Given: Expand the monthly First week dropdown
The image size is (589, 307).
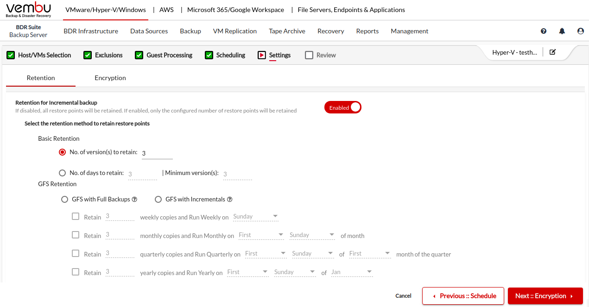Looking at the screenshot, I should coord(261,235).
